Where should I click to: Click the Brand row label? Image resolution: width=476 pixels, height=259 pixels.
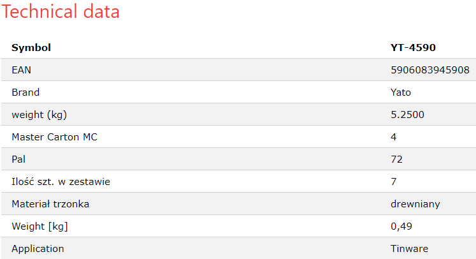pos(25,92)
